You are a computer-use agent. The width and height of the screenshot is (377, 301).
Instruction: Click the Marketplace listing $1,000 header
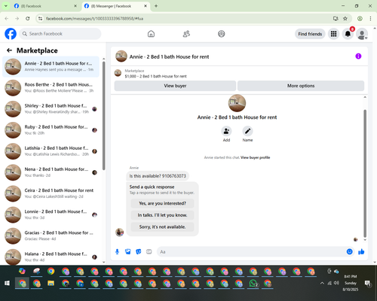[155, 76]
